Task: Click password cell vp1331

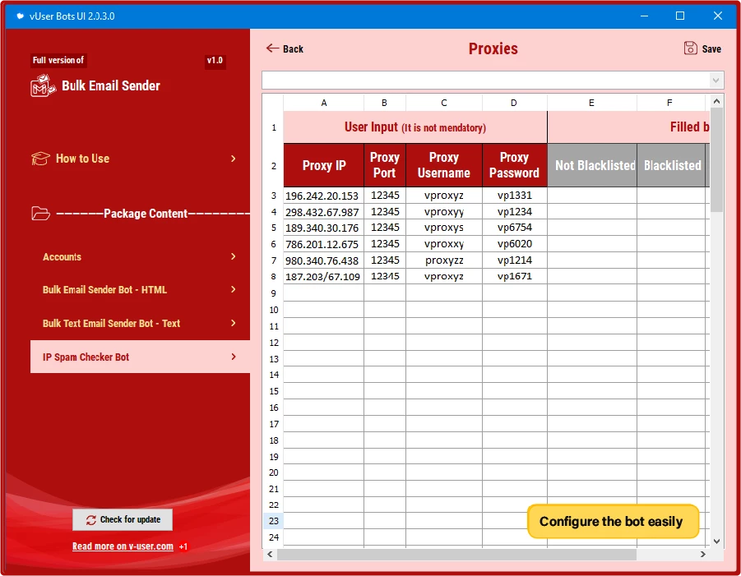Action: click(x=515, y=196)
